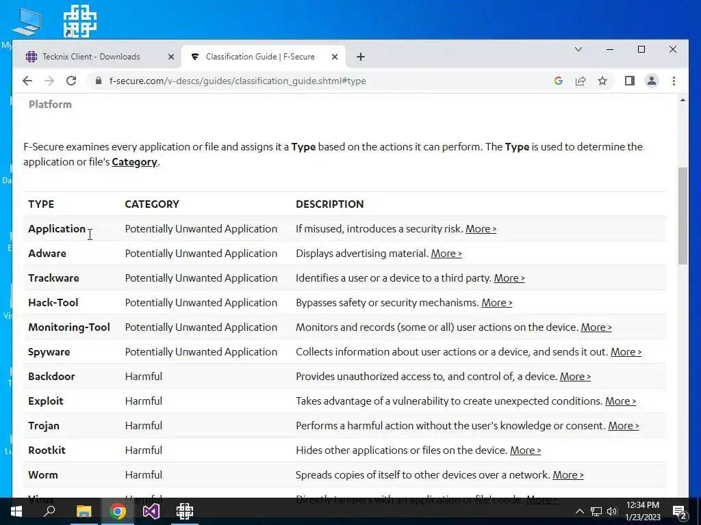The image size is (701, 525).
Task: Click the page vertical scrollbar thumb
Action: tap(683, 216)
